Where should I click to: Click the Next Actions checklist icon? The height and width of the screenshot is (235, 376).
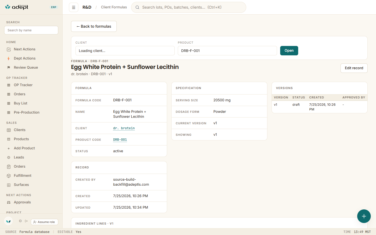pyautogui.click(x=9, y=49)
